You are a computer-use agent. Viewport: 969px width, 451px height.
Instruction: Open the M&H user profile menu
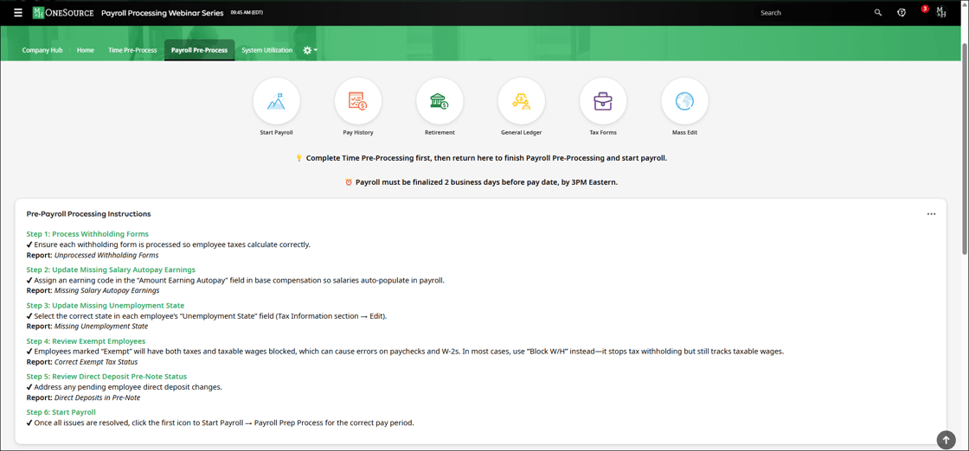click(941, 13)
